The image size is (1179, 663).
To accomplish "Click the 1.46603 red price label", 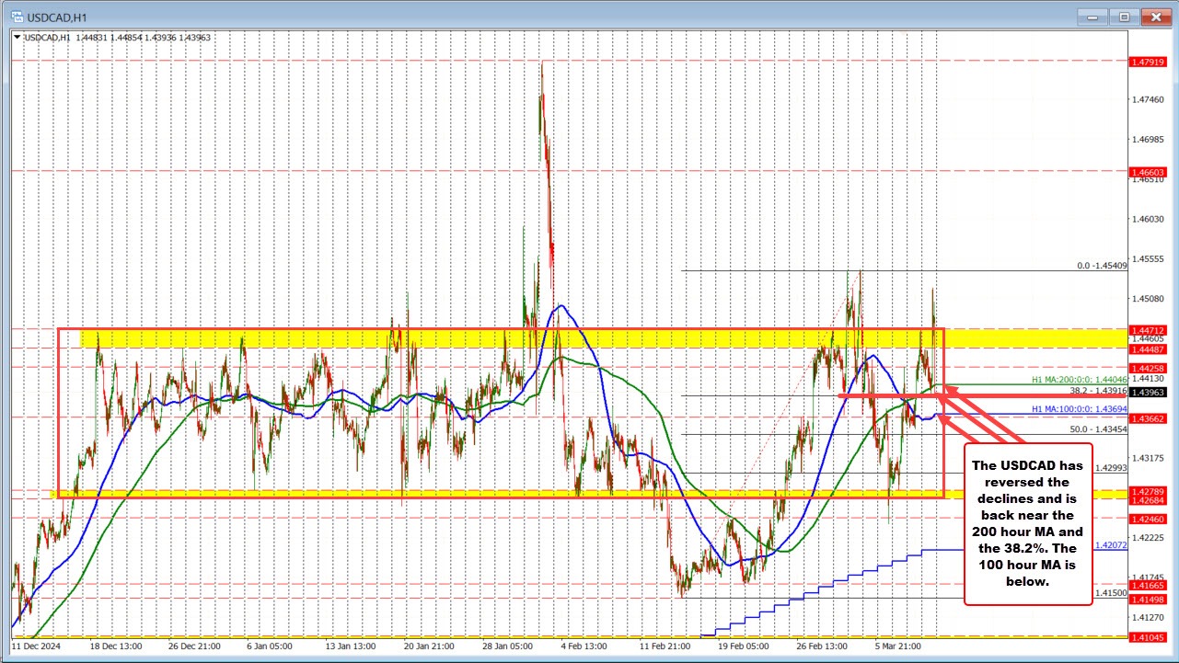I will [x=1147, y=172].
